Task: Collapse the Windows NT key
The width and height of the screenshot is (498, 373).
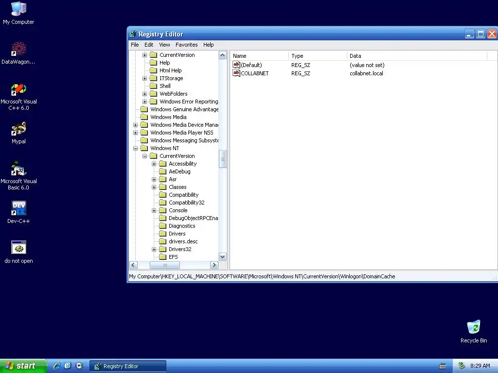Action: coord(135,148)
